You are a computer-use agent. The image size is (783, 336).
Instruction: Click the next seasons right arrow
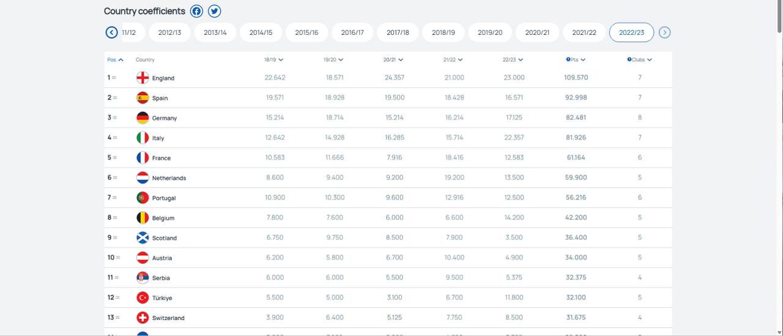[x=665, y=32]
